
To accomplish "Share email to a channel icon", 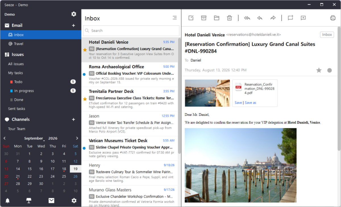I will pyautogui.click(x=303, y=18).
